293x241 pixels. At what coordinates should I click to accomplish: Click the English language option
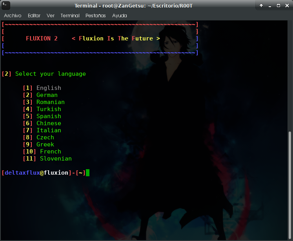[42, 88]
